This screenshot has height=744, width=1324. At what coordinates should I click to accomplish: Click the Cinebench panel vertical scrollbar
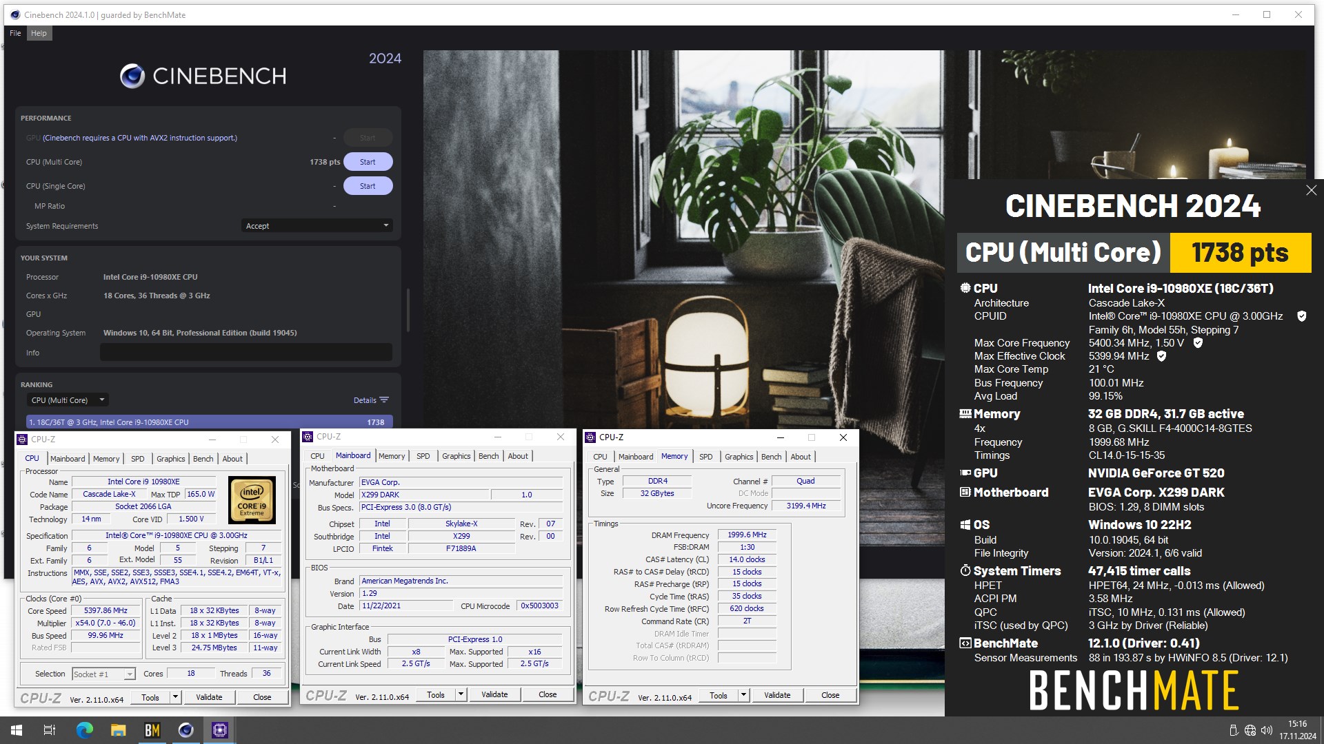pos(408,310)
